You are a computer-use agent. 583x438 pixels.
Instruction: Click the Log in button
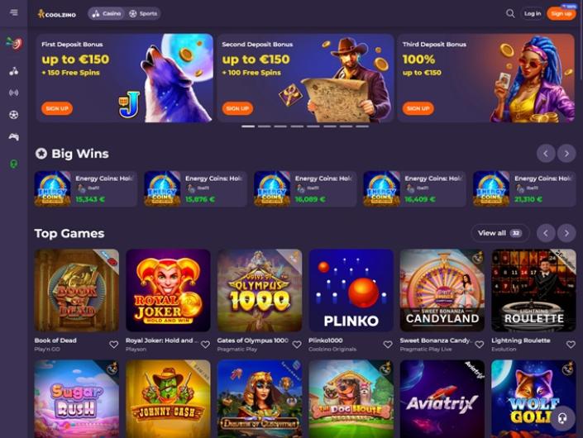point(533,14)
